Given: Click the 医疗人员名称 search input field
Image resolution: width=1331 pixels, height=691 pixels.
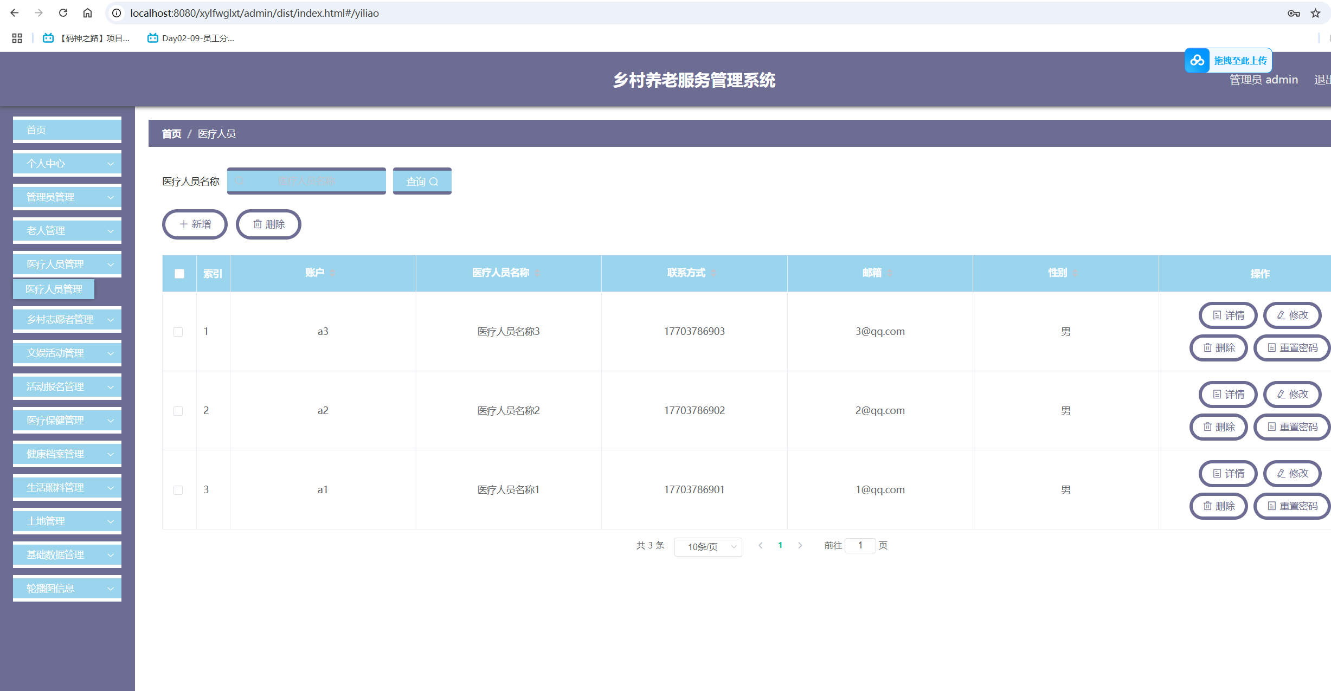Looking at the screenshot, I should point(306,181).
